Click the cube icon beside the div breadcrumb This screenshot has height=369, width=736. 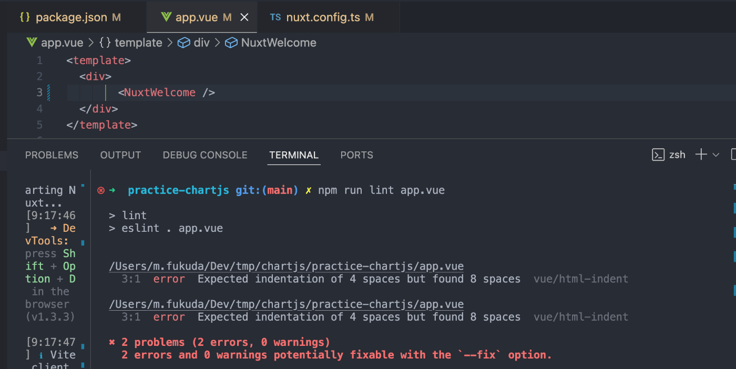click(183, 43)
